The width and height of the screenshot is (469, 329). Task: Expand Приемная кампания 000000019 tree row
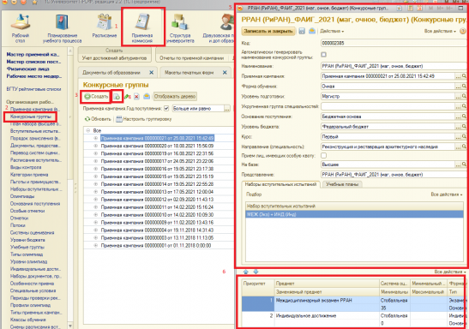point(96,153)
